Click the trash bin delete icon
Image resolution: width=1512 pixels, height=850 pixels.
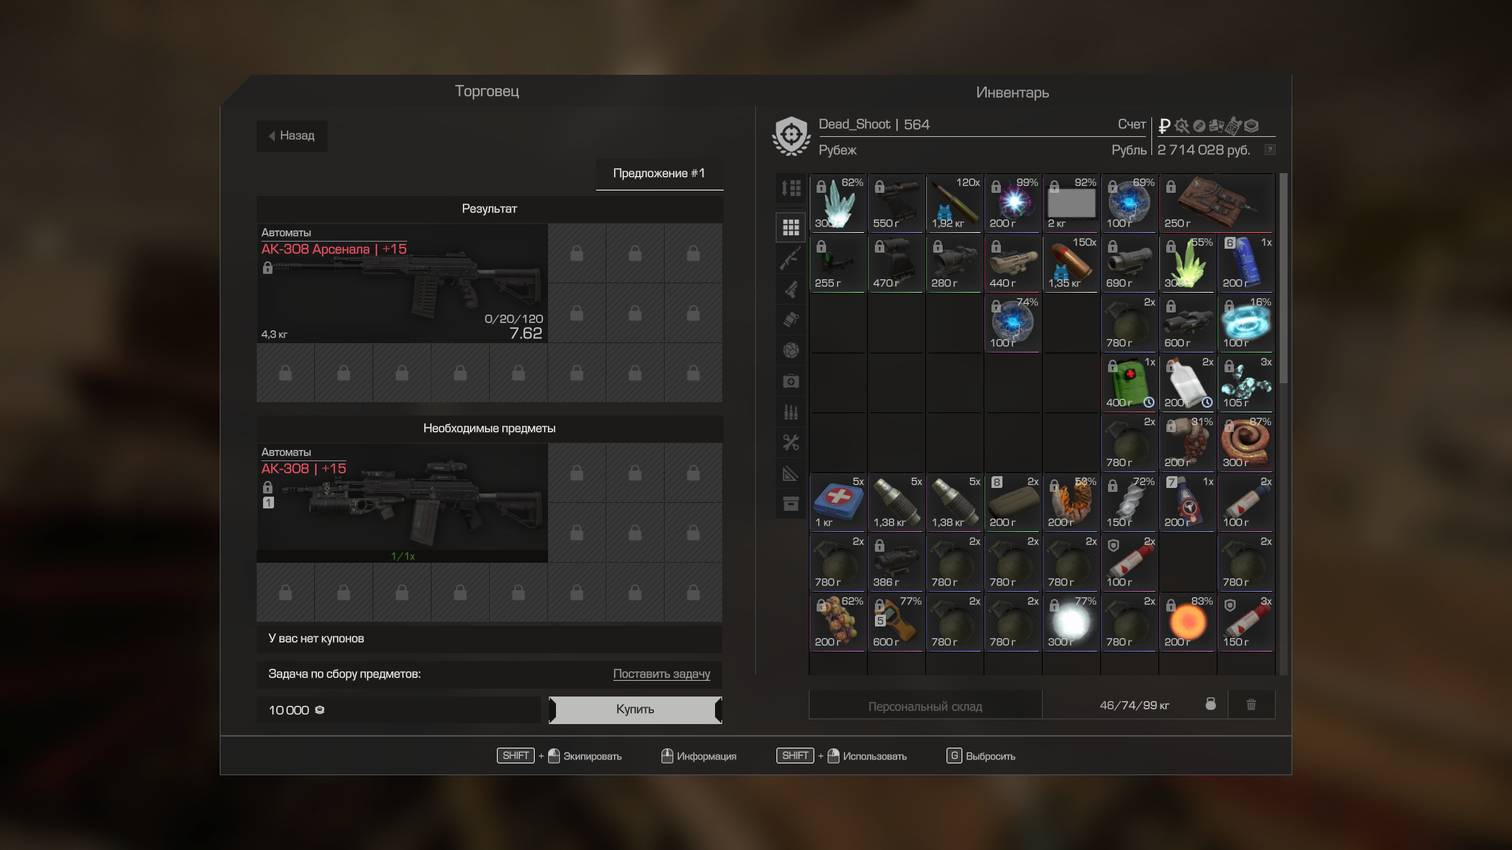[x=1251, y=704]
